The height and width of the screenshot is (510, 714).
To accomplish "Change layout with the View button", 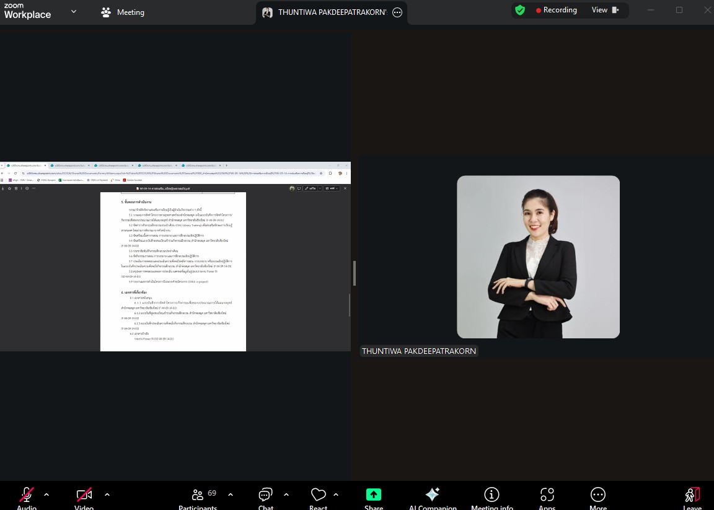I will point(605,10).
